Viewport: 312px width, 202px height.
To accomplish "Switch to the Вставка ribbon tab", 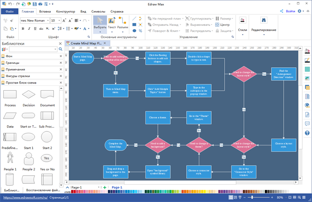I will point(45,11).
